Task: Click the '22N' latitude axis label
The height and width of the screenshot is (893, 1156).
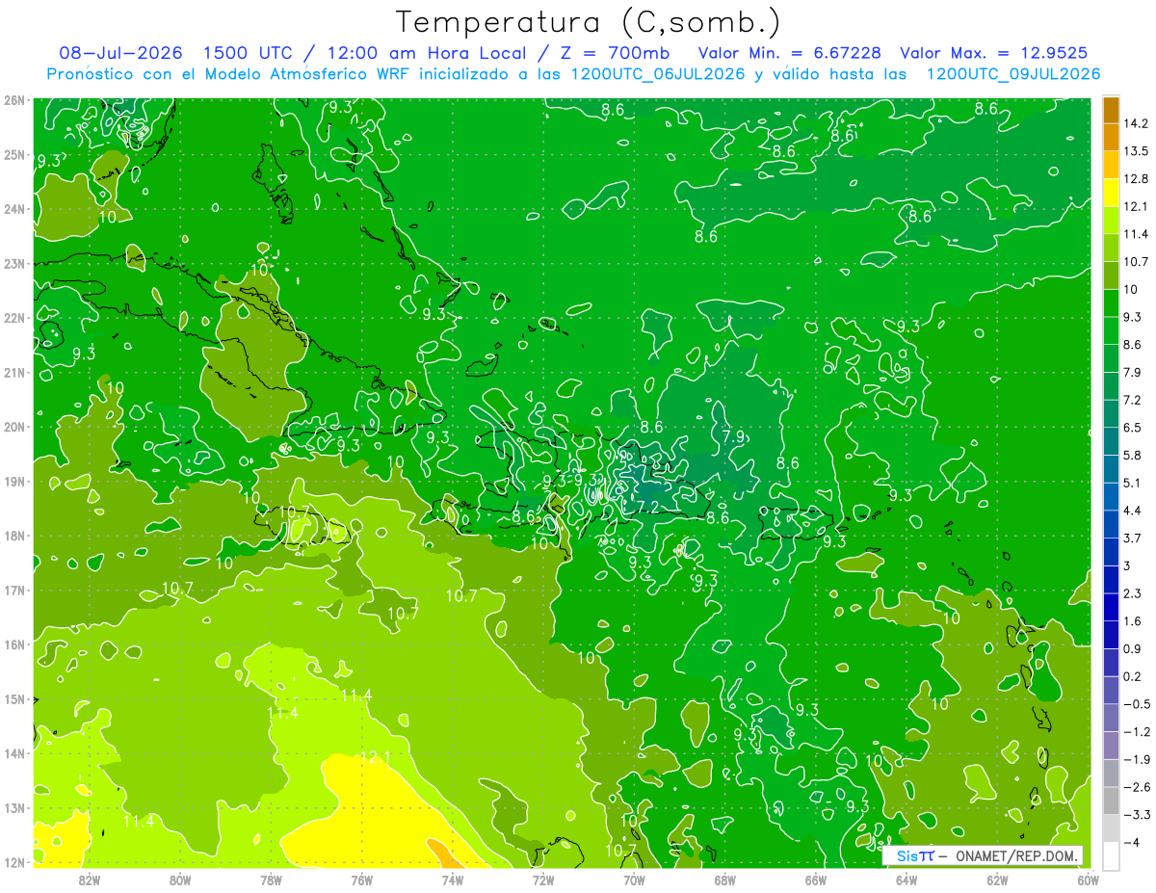Action: (13, 318)
